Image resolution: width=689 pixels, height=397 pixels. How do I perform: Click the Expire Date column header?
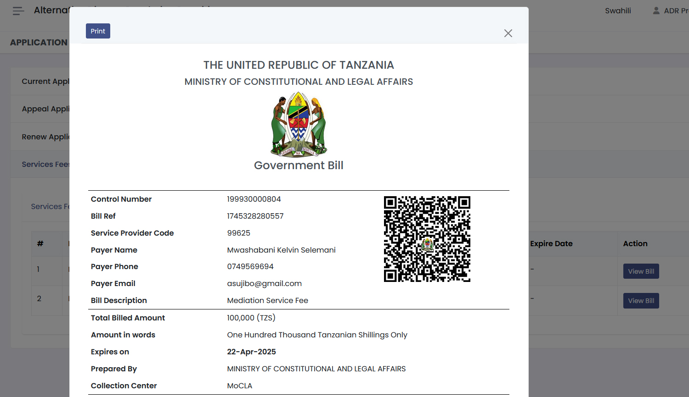[x=551, y=244]
